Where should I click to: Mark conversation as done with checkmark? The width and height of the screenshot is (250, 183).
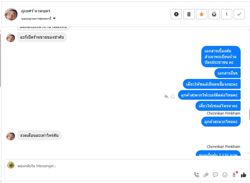(x=239, y=14)
